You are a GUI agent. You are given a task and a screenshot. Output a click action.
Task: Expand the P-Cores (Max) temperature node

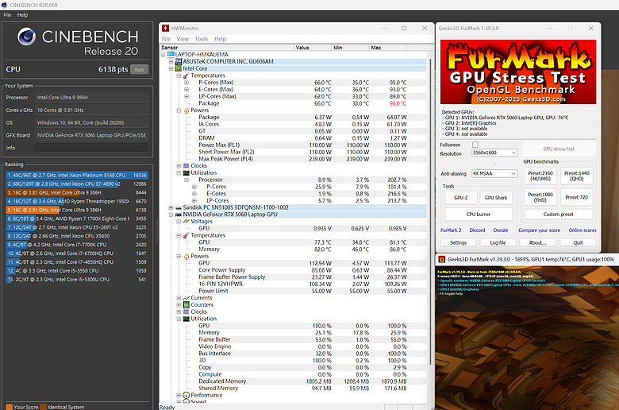point(186,83)
